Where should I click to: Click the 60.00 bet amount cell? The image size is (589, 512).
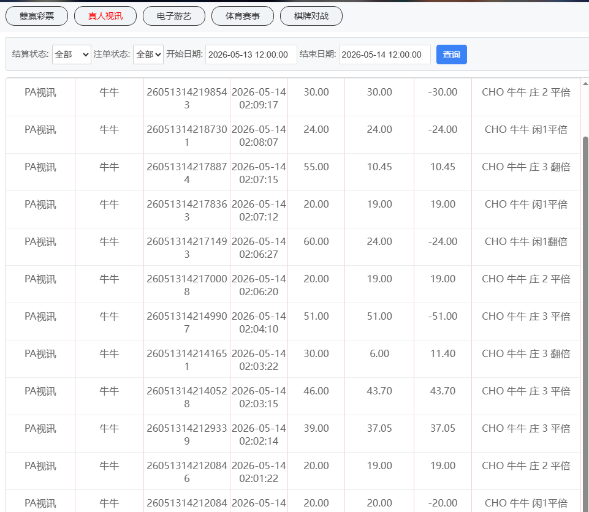[x=316, y=241]
